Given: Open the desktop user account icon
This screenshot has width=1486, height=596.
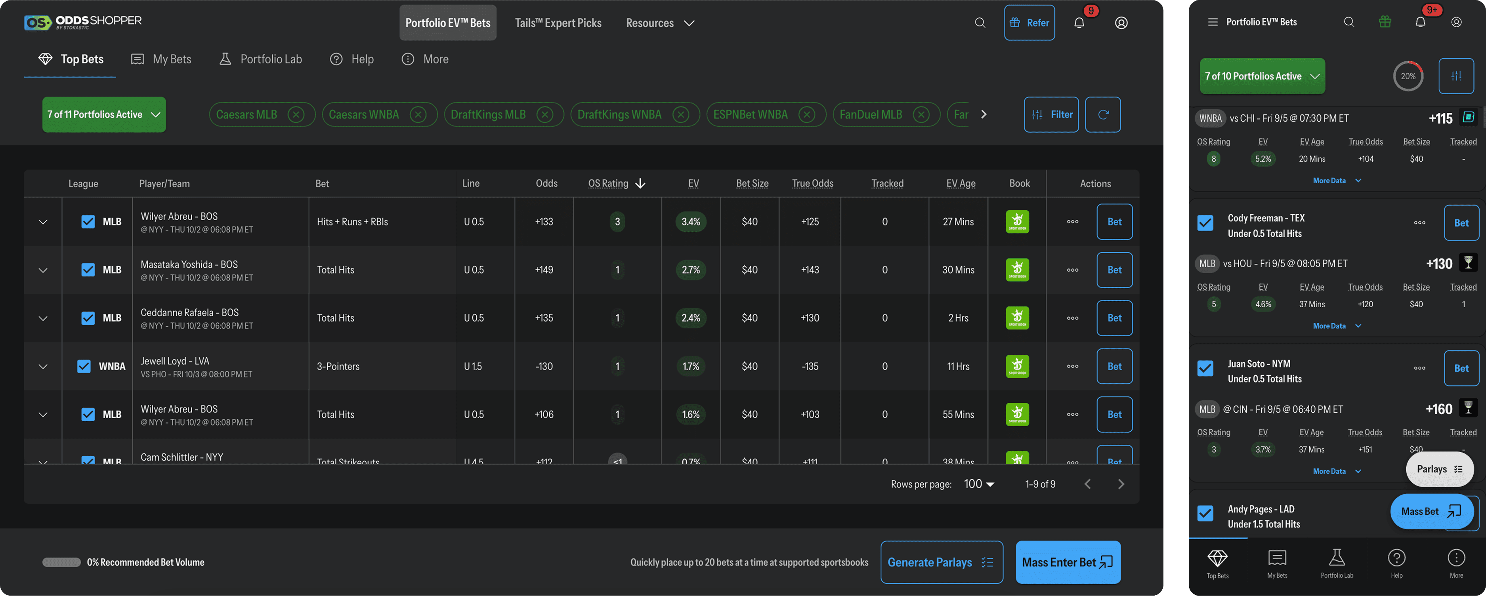Looking at the screenshot, I should [1121, 23].
